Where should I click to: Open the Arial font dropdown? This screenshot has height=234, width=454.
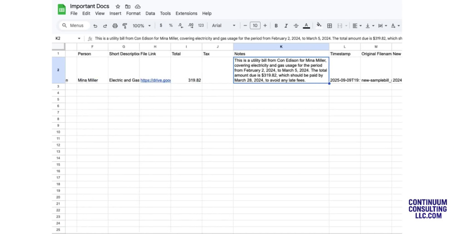pyautogui.click(x=223, y=25)
